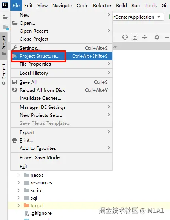Open the New submenu
The image size is (170, 220).
click(61, 15)
